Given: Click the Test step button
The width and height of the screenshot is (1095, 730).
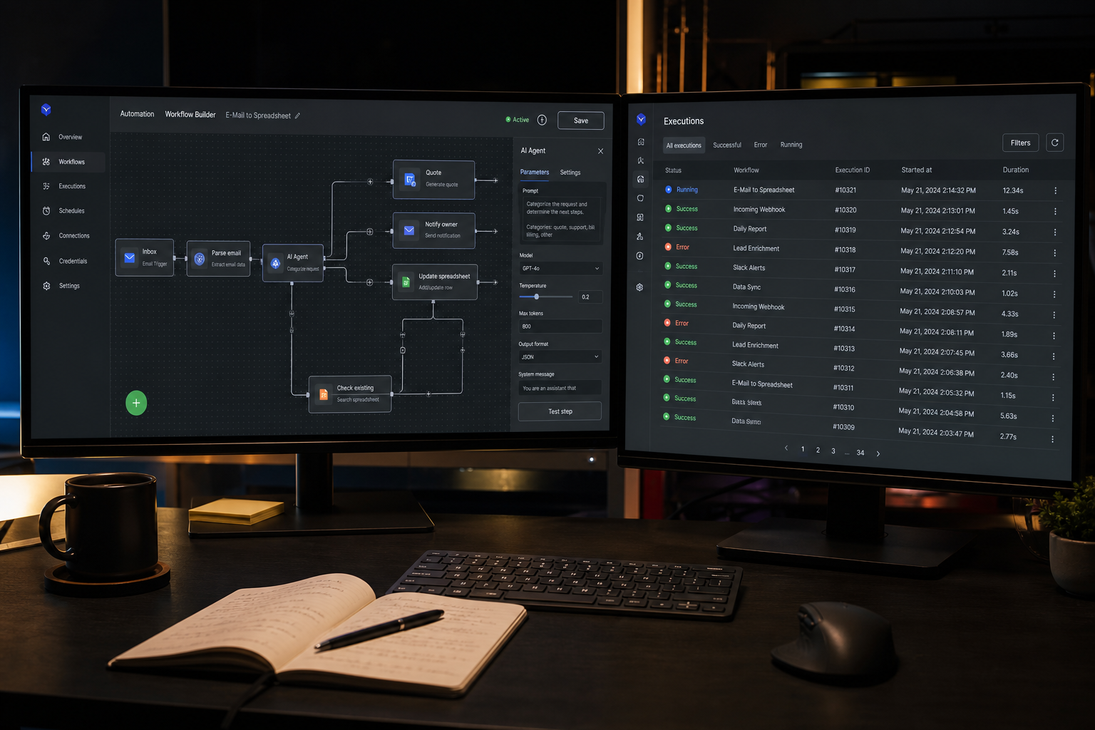Looking at the screenshot, I should pyautogui.click(x=560, y=411).
